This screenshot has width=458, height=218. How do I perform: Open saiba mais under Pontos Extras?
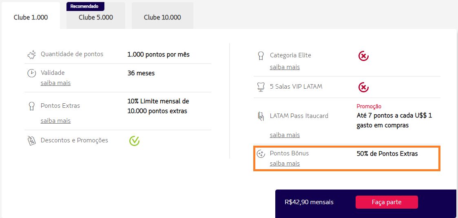tap(55, 121)
